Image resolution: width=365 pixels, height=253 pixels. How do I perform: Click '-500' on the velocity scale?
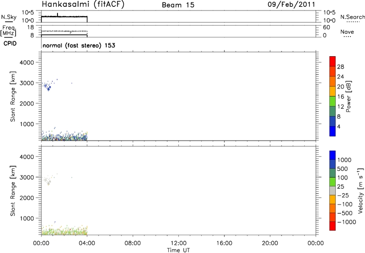(345, 213)
